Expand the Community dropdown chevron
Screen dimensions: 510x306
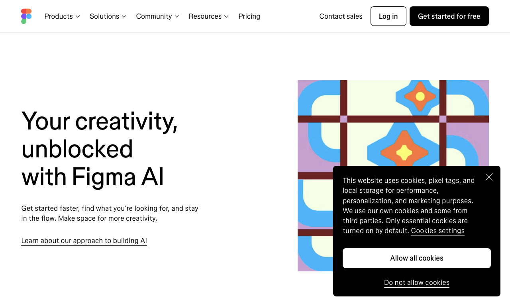(177, 16)
